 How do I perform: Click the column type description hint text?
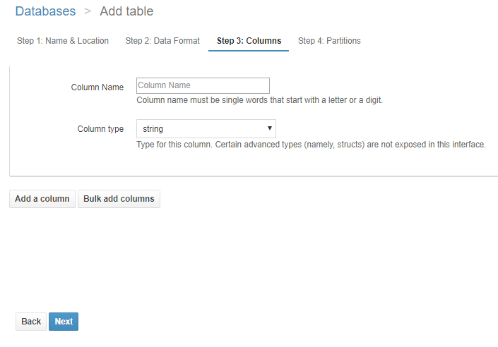point(312,145)
